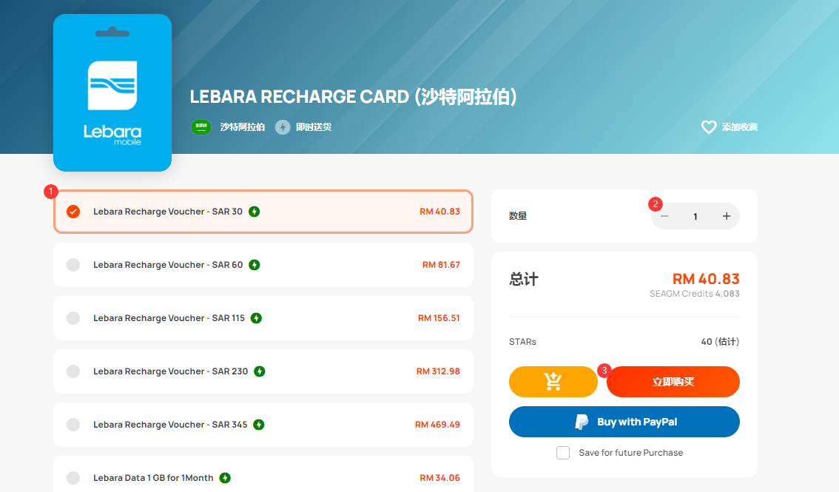
Task: Click the instant delivery lightning icon in header
Action: point(283,127)
